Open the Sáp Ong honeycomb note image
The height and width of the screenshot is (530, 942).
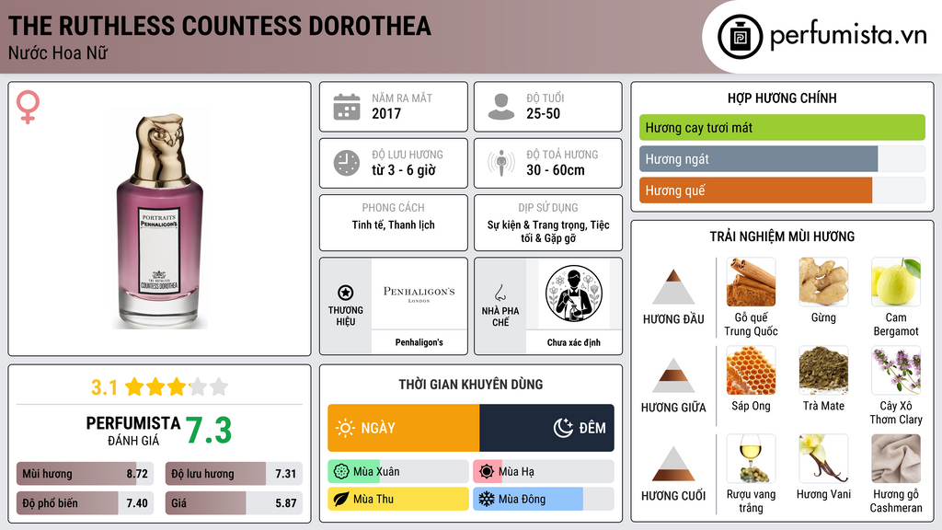[751, 370]
